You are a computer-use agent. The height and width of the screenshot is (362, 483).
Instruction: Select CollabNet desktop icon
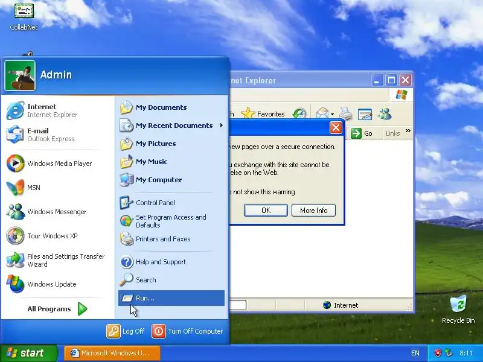(x=24, y=16)
